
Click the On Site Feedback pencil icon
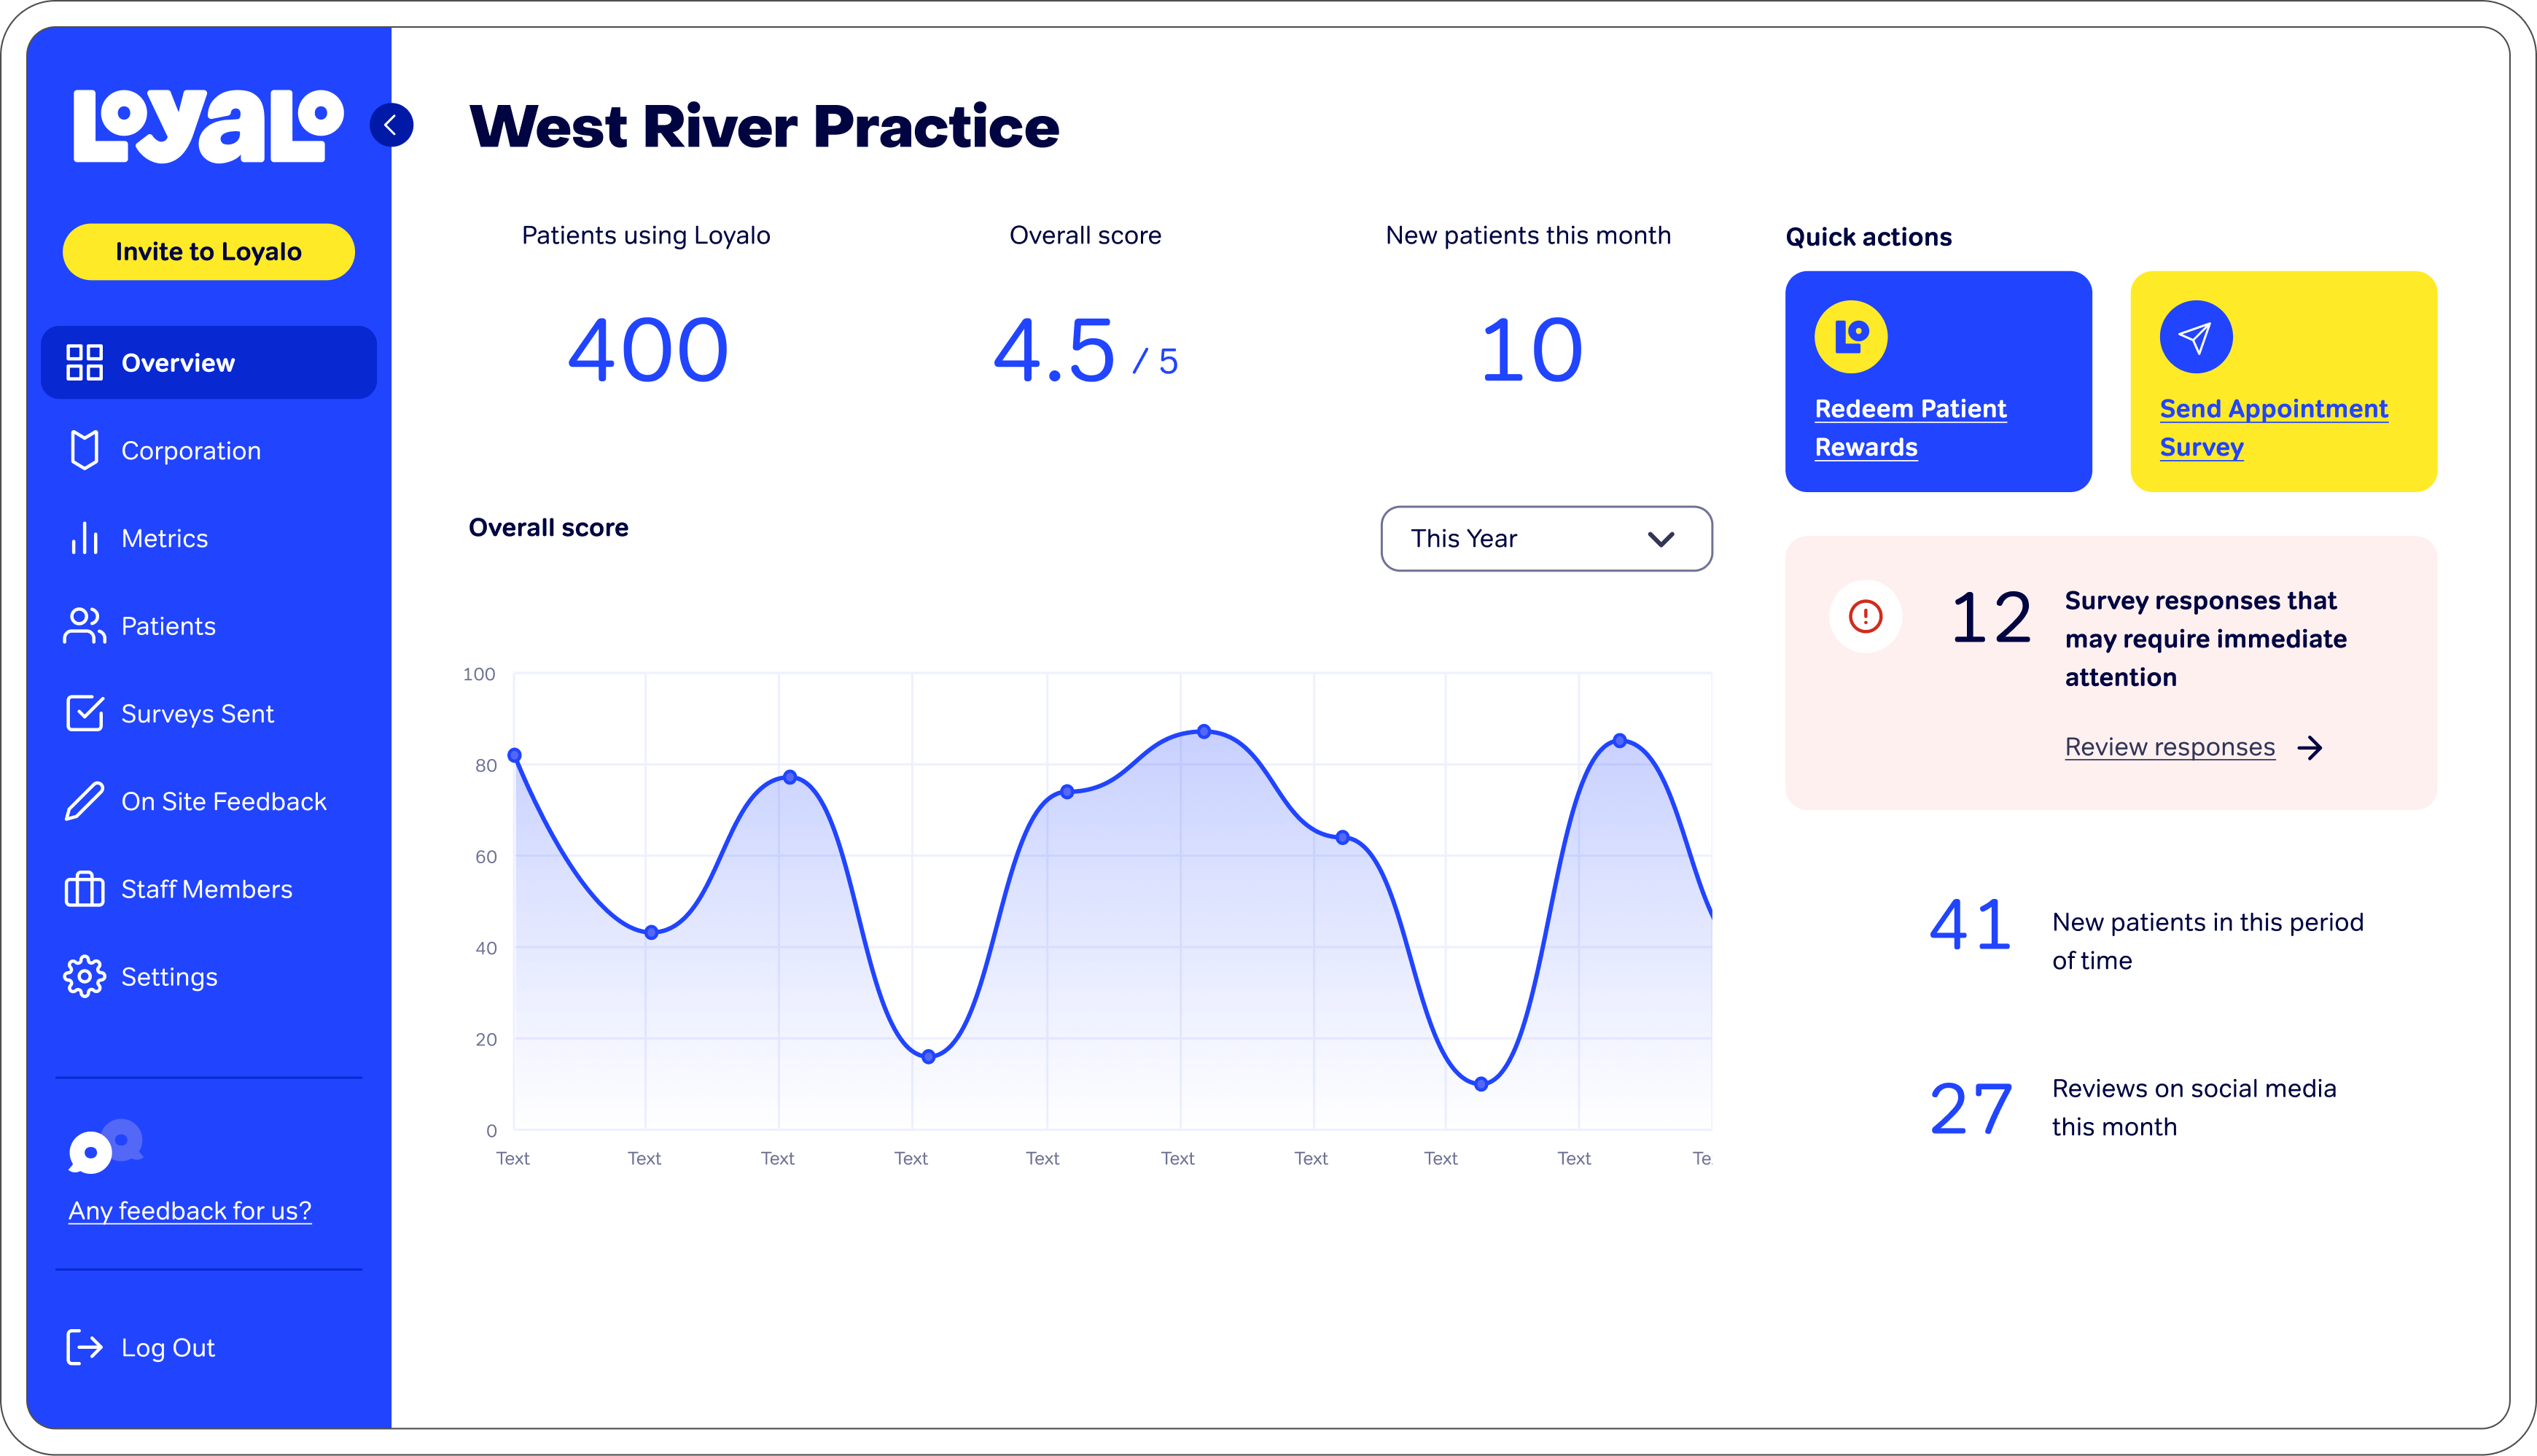click(85, 802)
